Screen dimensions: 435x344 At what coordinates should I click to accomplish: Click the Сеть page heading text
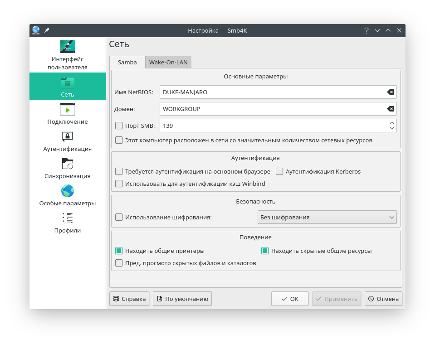tap(119, 44)
